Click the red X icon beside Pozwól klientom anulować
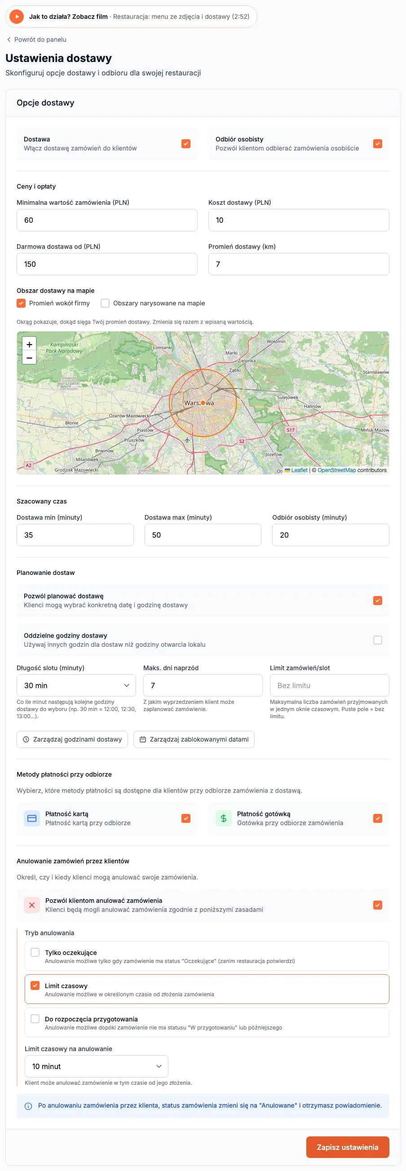This screenshot has width=406, height=1171. (32, 905)
